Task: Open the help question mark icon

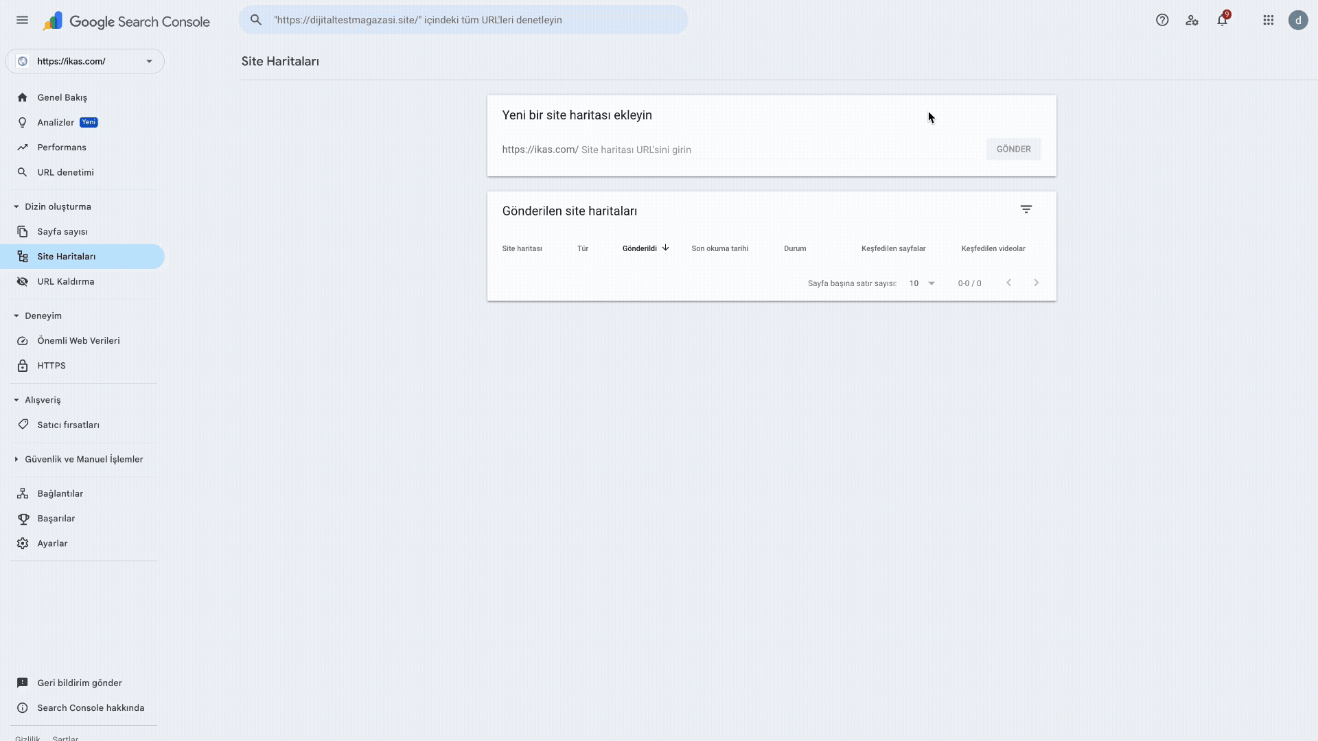Action: (x=1162, y=21)
